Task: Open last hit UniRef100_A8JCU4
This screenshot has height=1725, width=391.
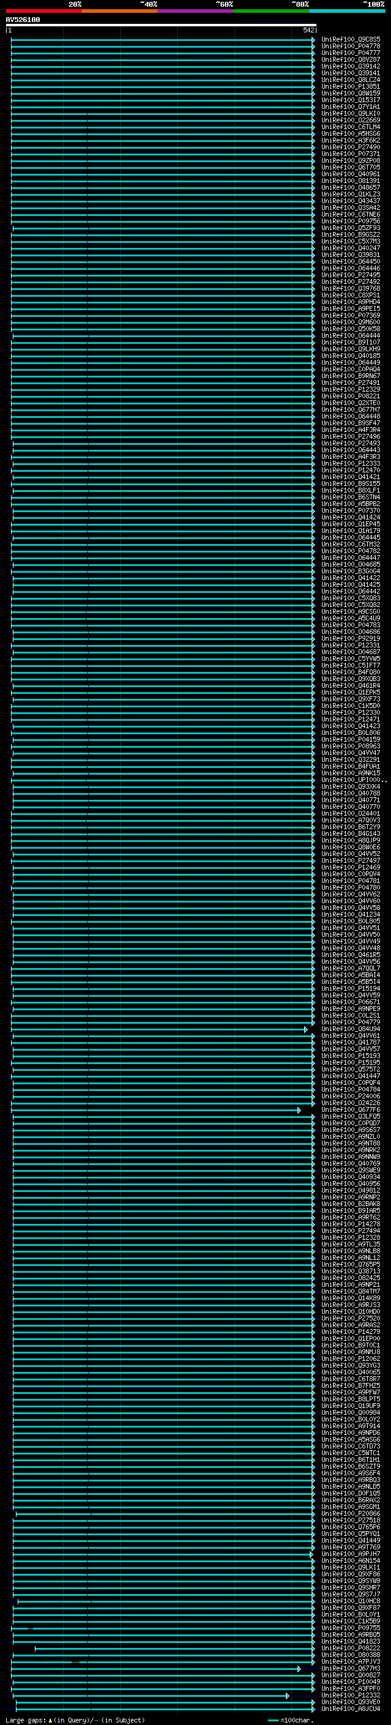Action: pyautogui.click(x=351, y=1708)
